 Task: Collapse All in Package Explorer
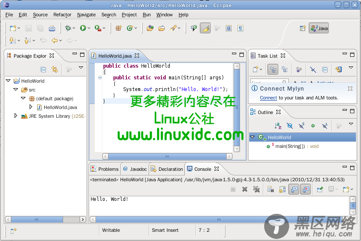[x=43, y=69]
